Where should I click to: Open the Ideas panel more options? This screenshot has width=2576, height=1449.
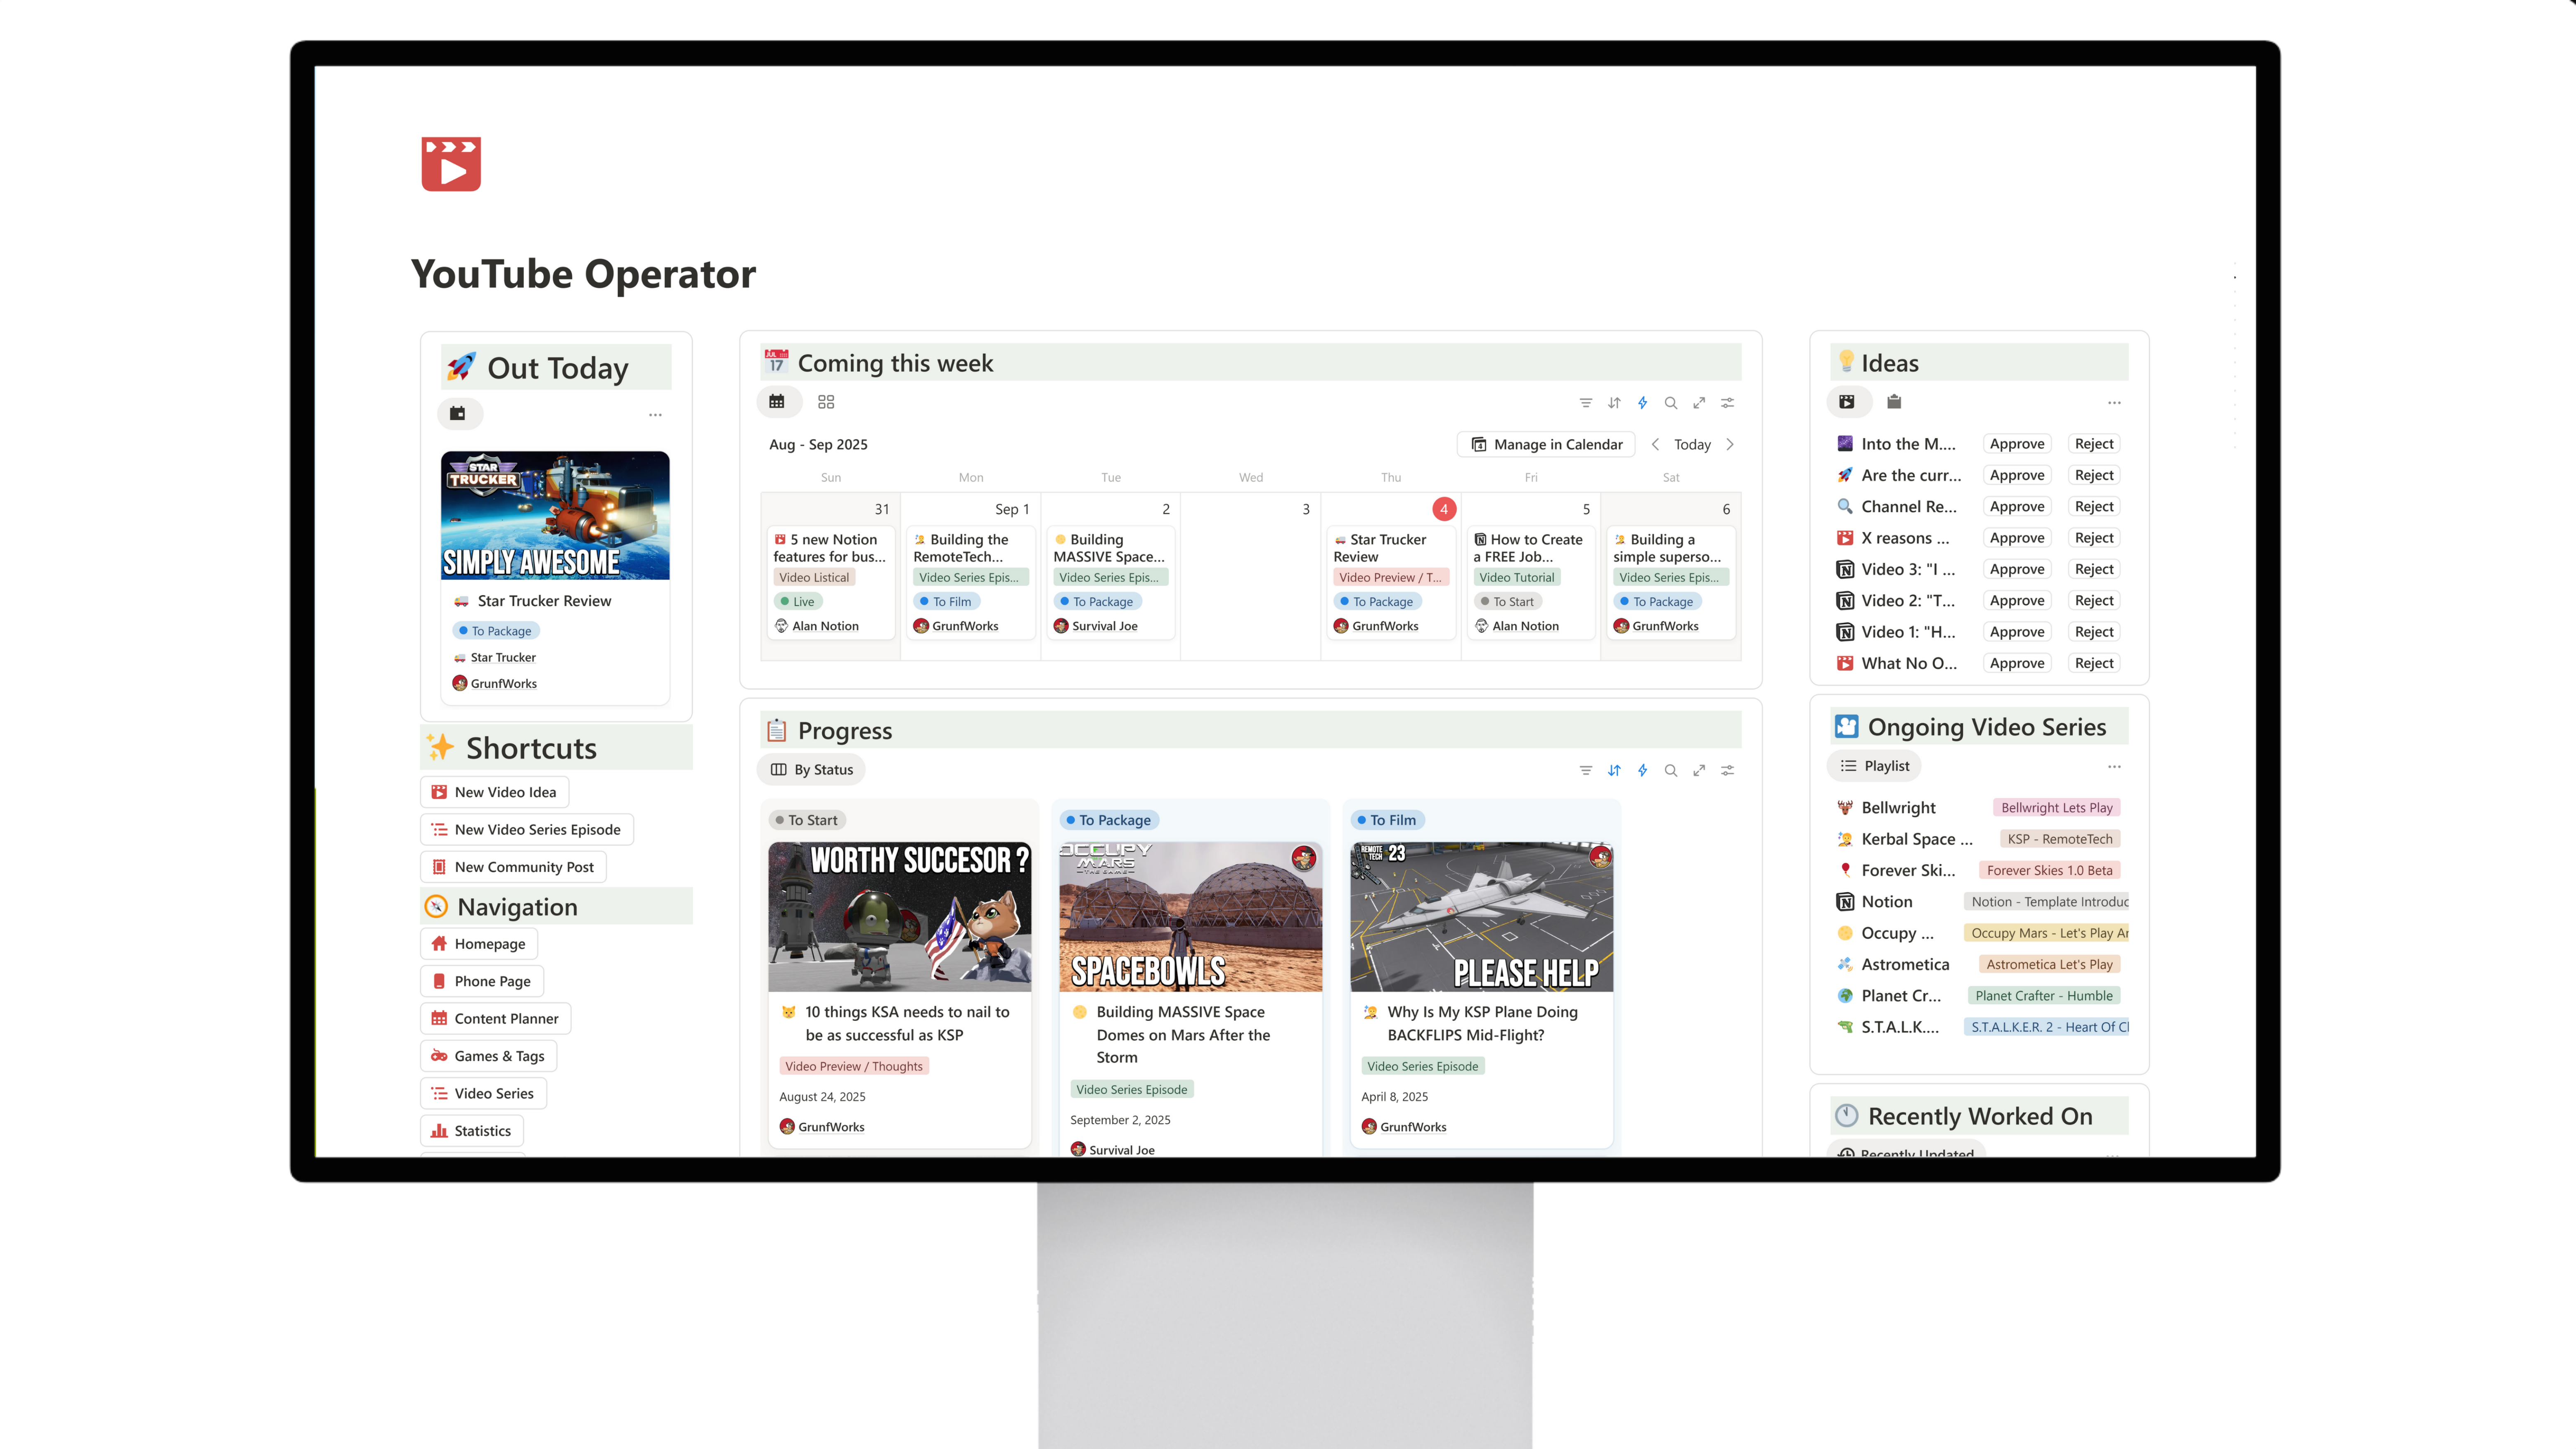(x=2114, y=403)
